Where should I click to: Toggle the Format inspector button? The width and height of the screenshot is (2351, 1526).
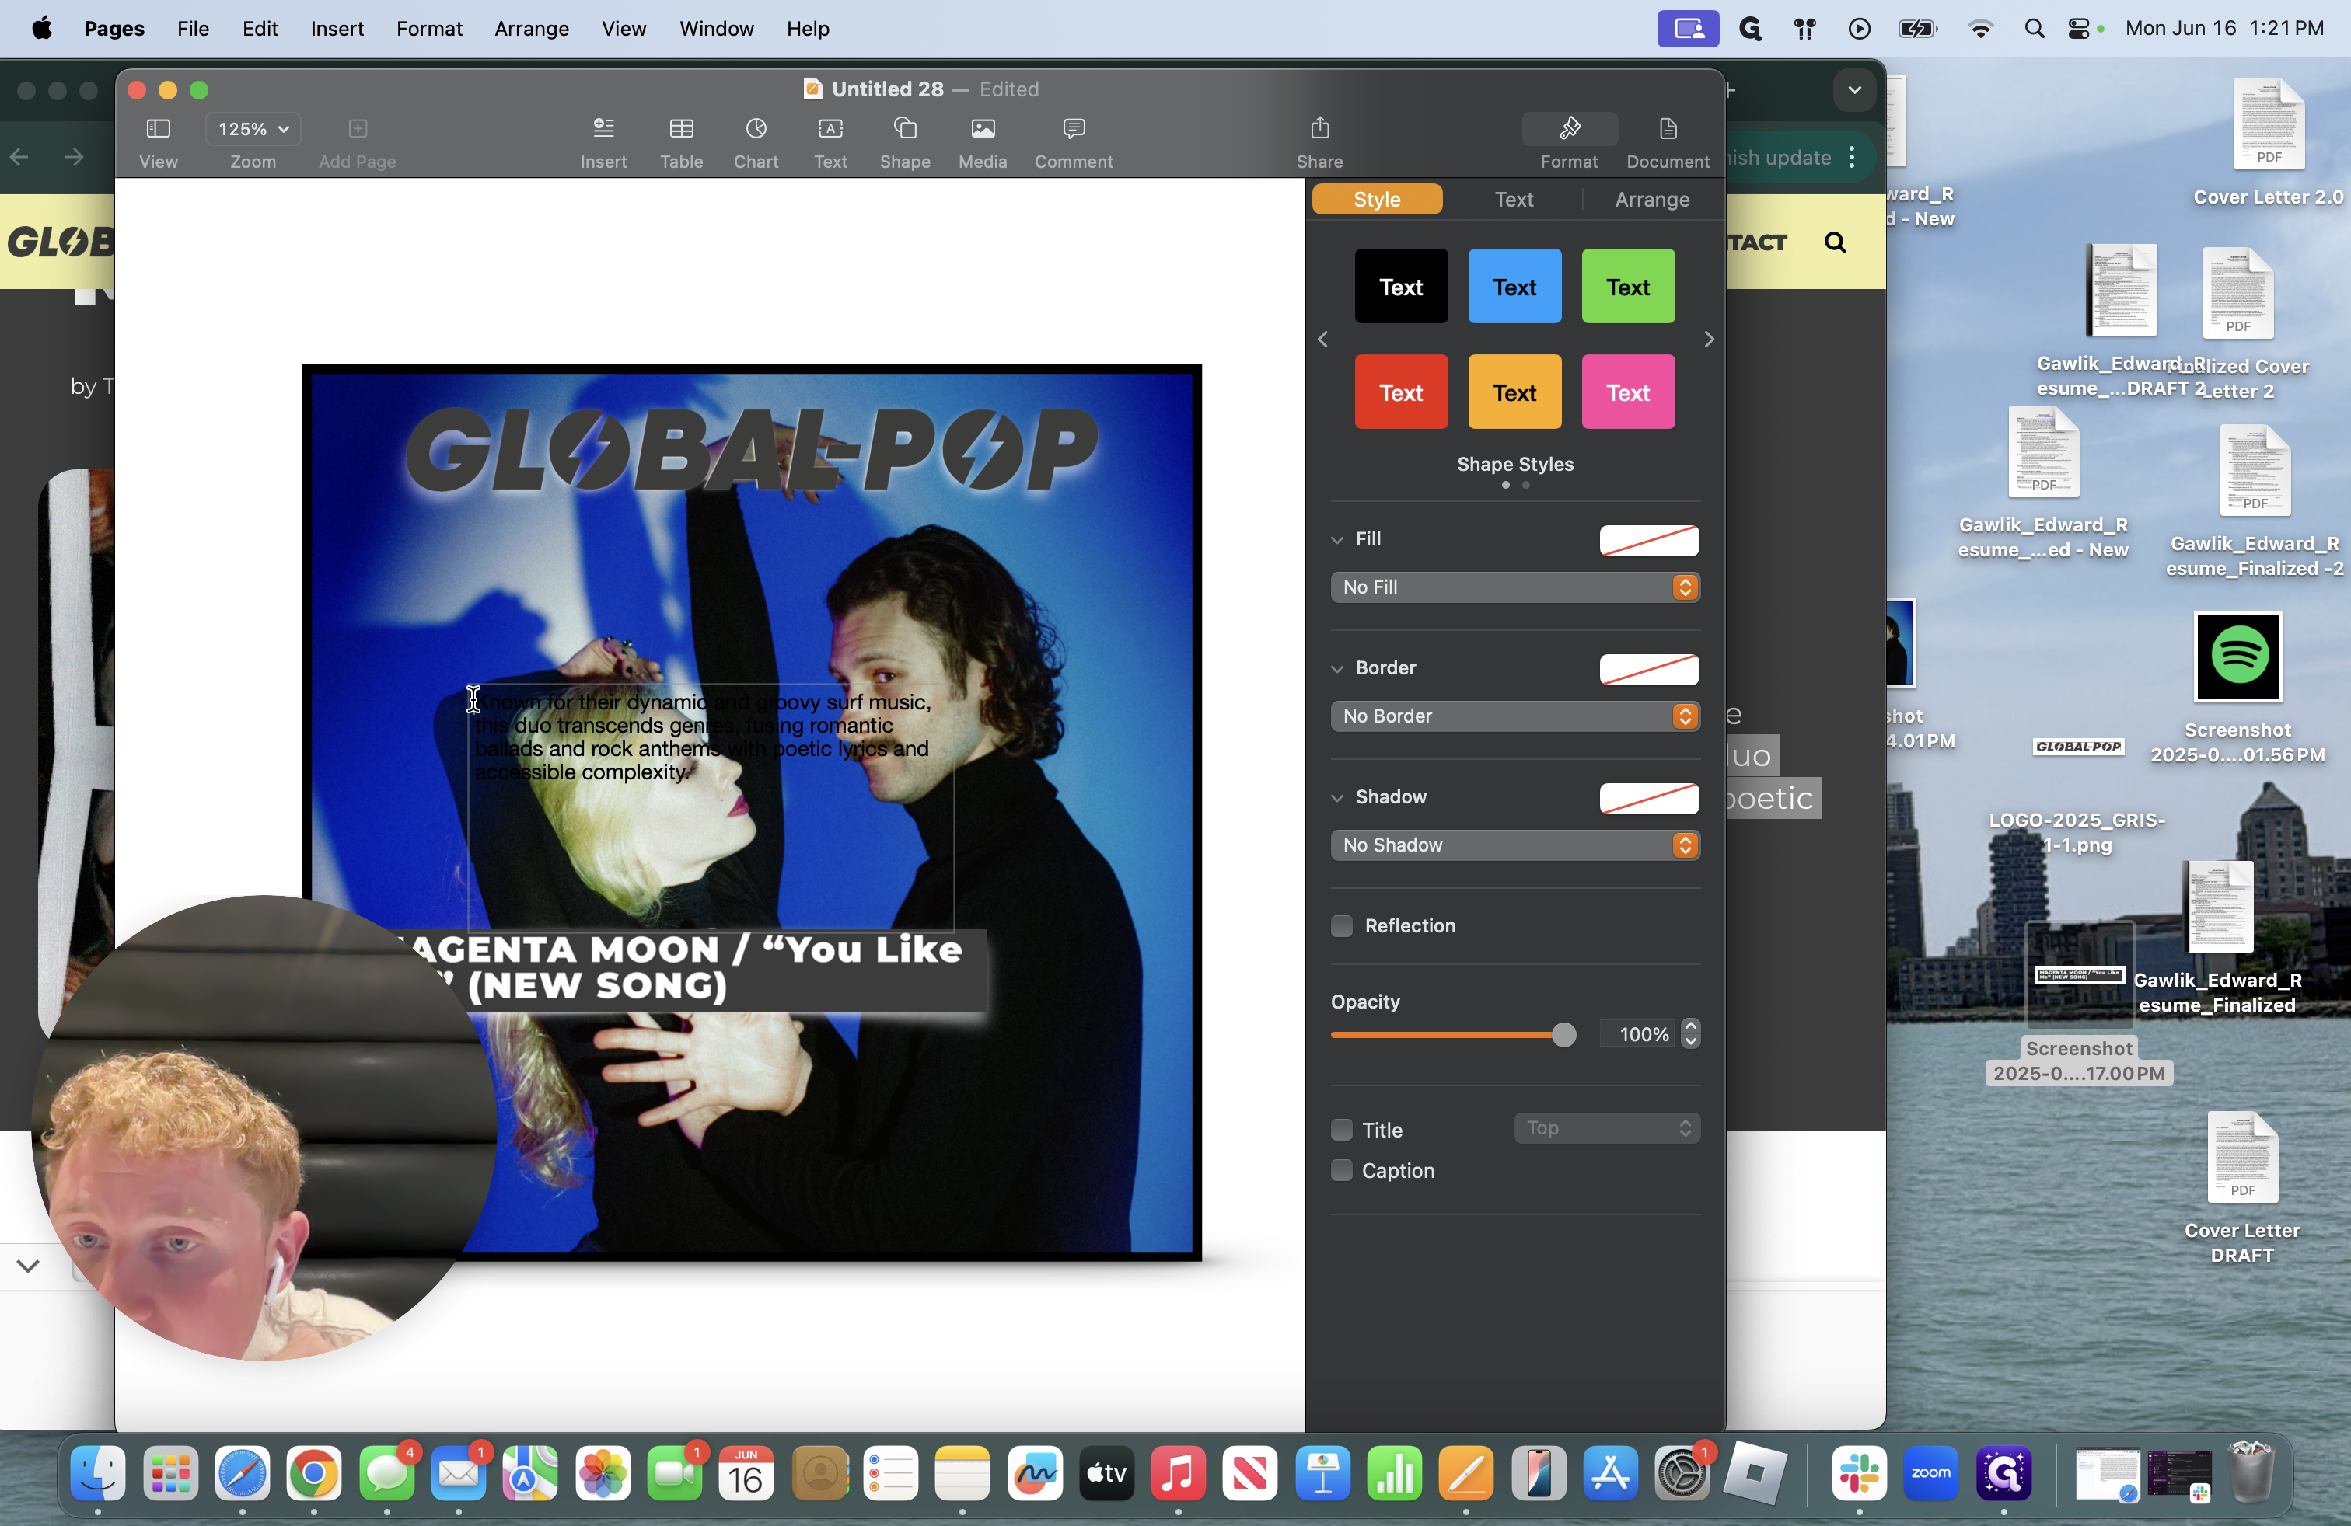point(1569,128)
